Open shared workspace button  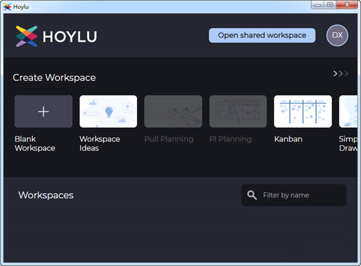click(x=262, y=35)
